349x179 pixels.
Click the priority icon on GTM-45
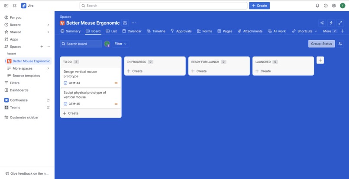(x=116, y=104)
